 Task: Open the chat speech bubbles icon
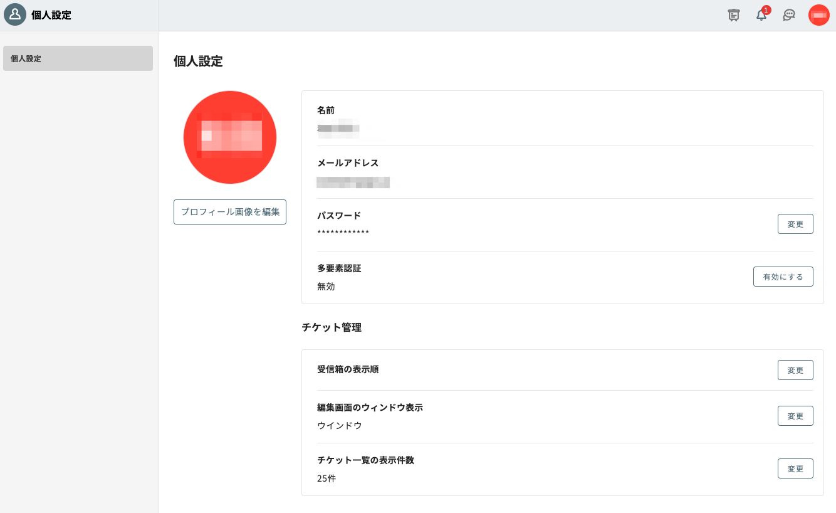point(789,15)
